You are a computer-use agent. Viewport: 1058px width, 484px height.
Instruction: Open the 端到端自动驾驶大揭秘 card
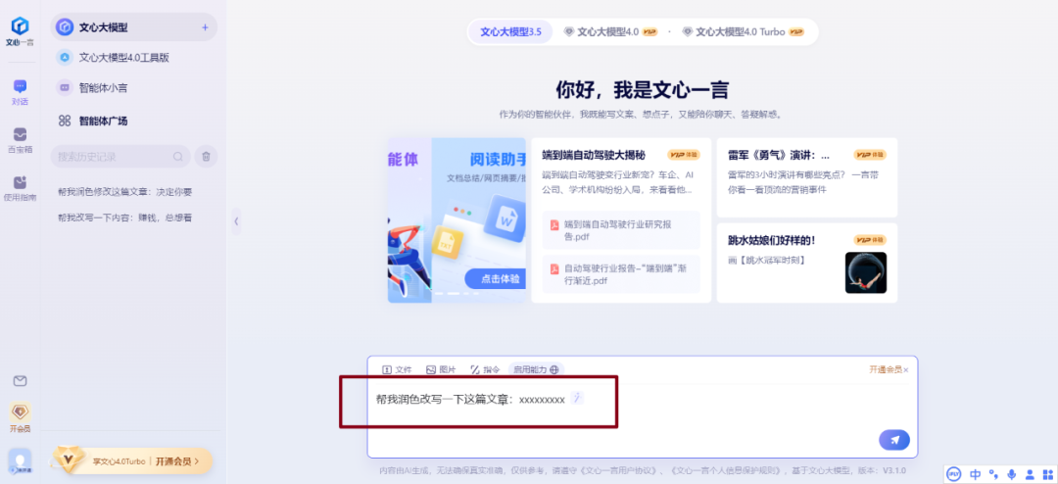(x=621, y=220)
